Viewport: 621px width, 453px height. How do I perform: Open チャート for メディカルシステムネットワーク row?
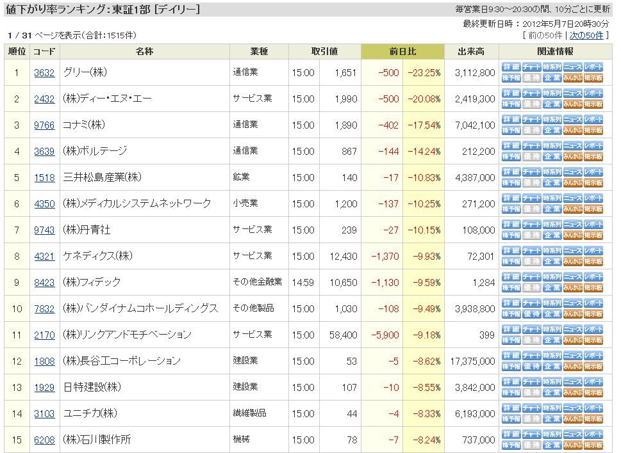[532, 198]
